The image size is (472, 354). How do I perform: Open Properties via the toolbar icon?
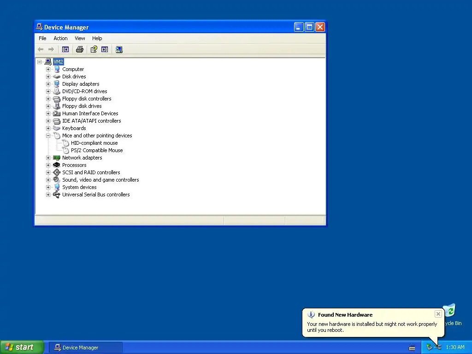(94, 49)
